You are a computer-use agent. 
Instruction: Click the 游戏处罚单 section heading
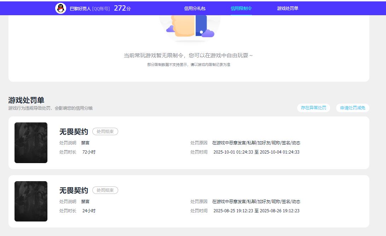coord(26,100)
